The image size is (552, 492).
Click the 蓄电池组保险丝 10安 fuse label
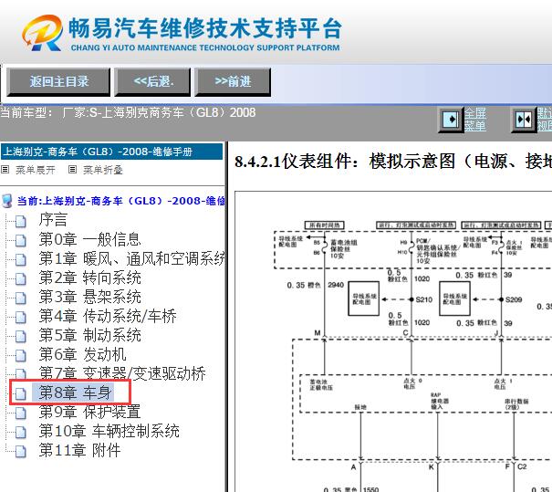tap(344, 249)
